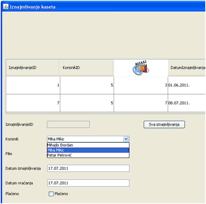206x204 pixels.
Task: Open the Korisnik combo box arrow
Action: [126, 139]
